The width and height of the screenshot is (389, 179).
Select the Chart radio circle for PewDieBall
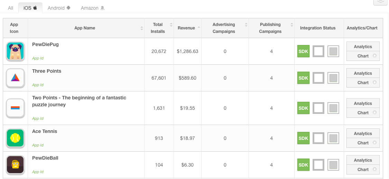374,170
